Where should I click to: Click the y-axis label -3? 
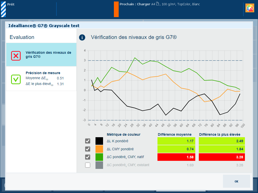84,120
